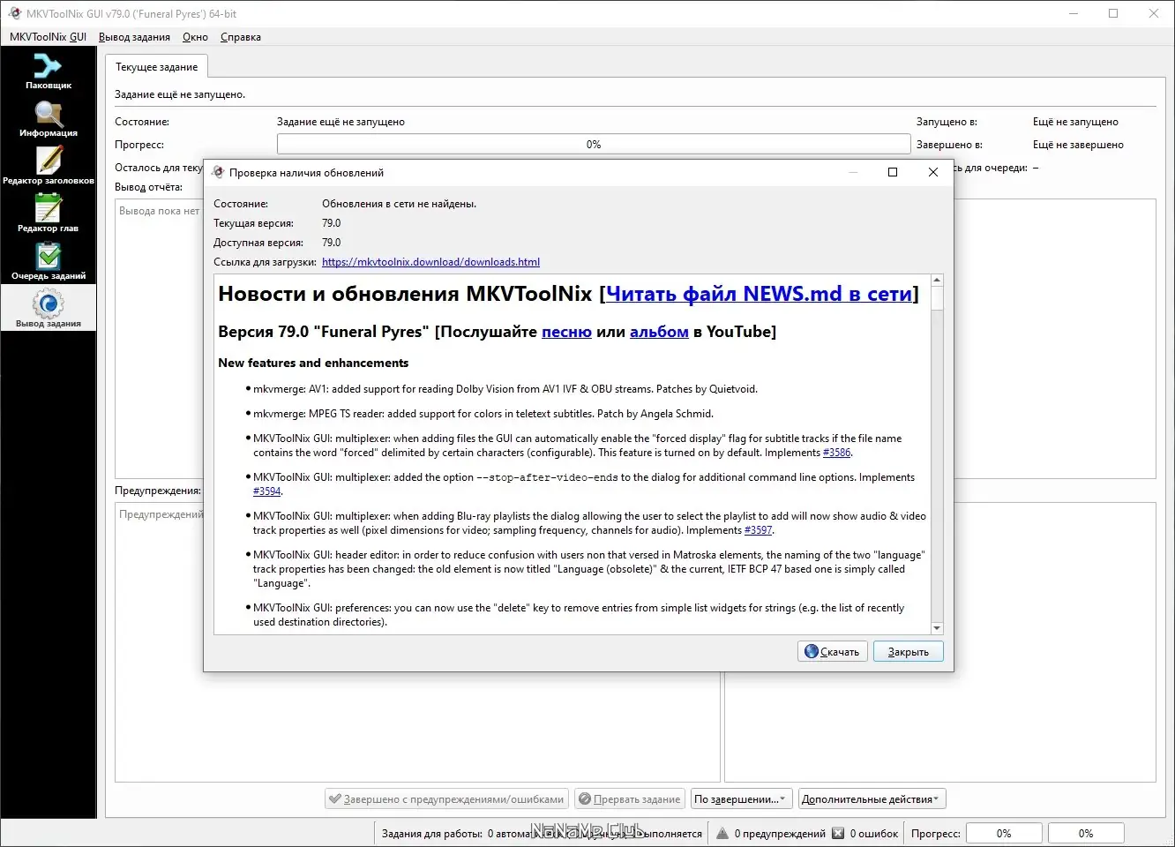Click the Доступная версия value 79.0
This screenshot has height=847, width=1175.
click(x=331, y=243)
